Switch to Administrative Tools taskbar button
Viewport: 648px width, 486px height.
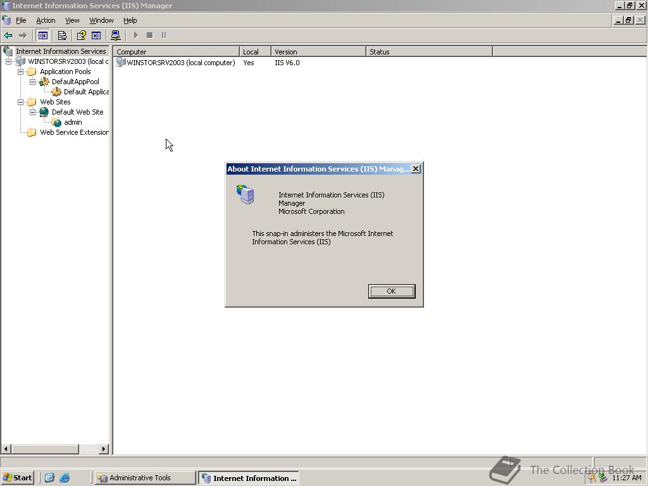pyautogui.click(x=145, y=478)
